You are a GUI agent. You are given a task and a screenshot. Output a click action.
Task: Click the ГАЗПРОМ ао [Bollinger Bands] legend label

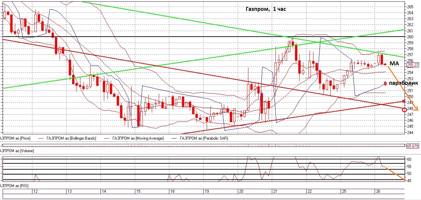[x=71, y=138]
